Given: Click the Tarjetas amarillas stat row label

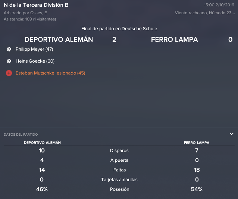Looking at the screenshot, I should coord(119,180).
